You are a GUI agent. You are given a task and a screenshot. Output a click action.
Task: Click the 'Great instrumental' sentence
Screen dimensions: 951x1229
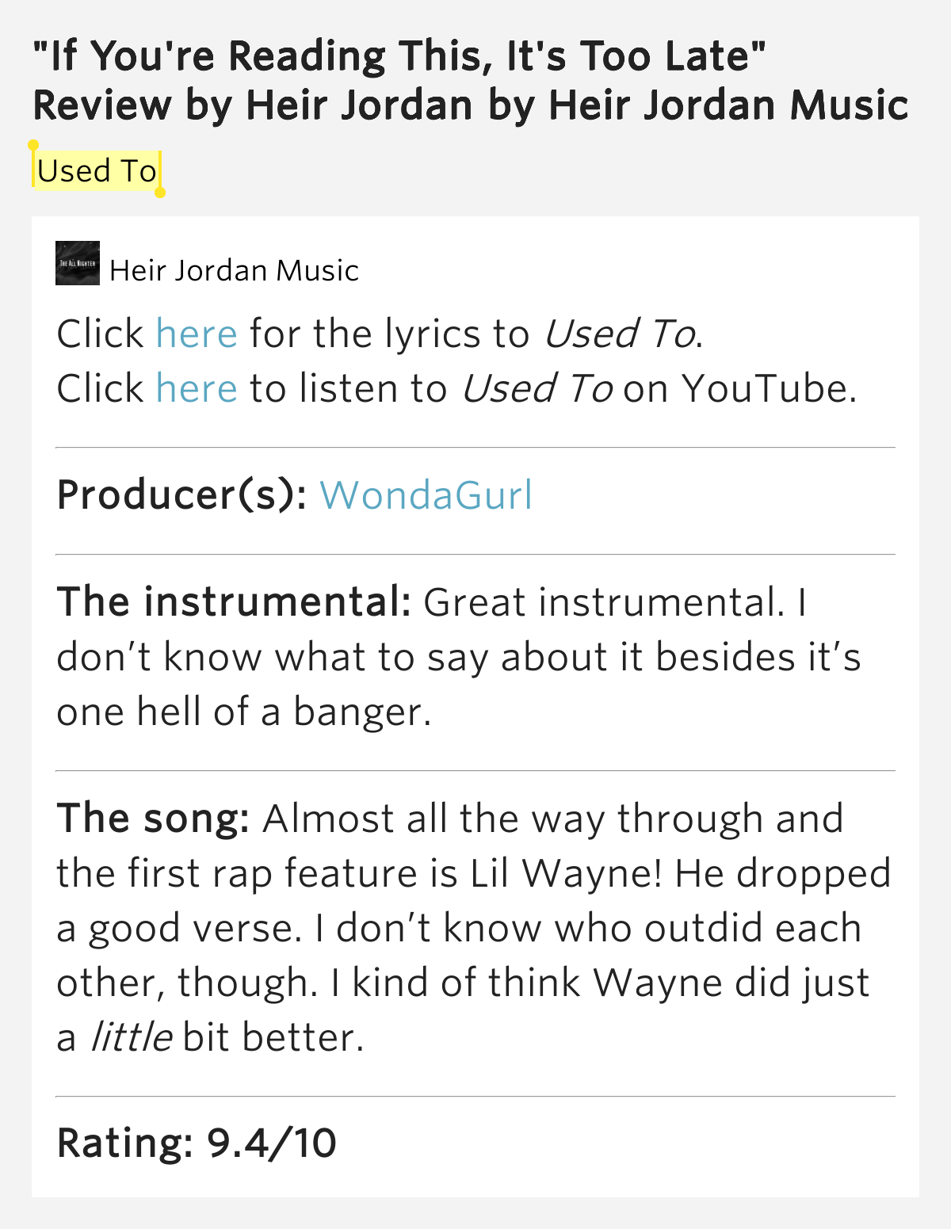click(604, 602)
